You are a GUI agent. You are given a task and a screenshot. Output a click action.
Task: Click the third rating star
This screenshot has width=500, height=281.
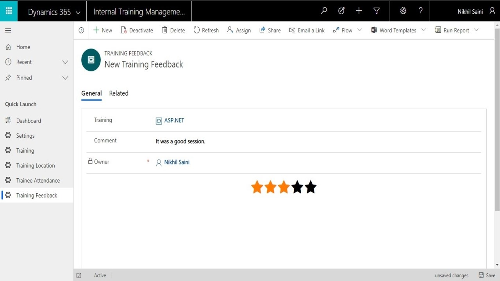pos(284,187)
